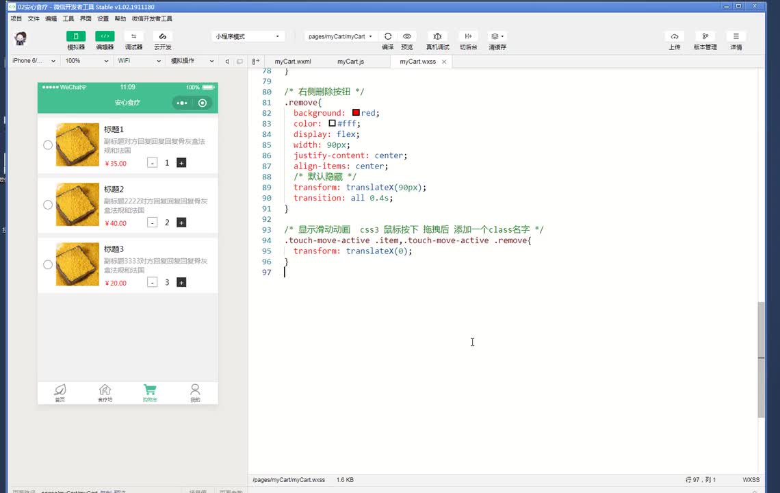Increase quantity of 标题3 item
780x493 pixels.
[x=181, y=282]
